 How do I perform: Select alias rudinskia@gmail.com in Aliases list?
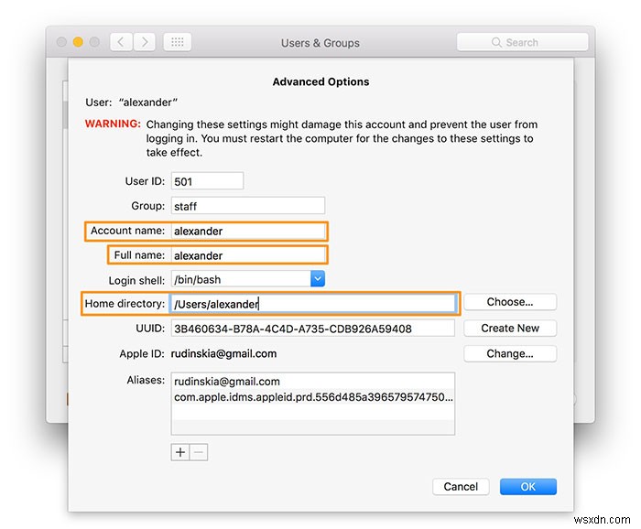313,382
